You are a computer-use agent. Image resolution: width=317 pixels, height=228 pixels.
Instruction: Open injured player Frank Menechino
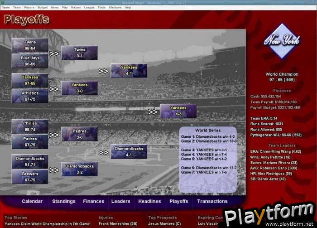(x=118, y=224)
